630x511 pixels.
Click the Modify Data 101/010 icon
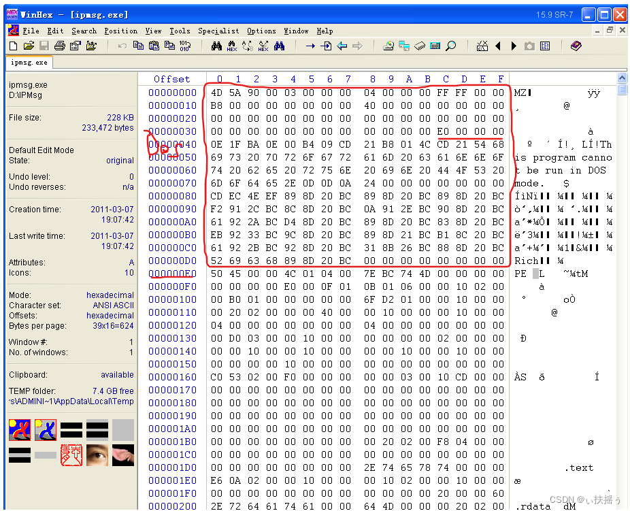185,46
